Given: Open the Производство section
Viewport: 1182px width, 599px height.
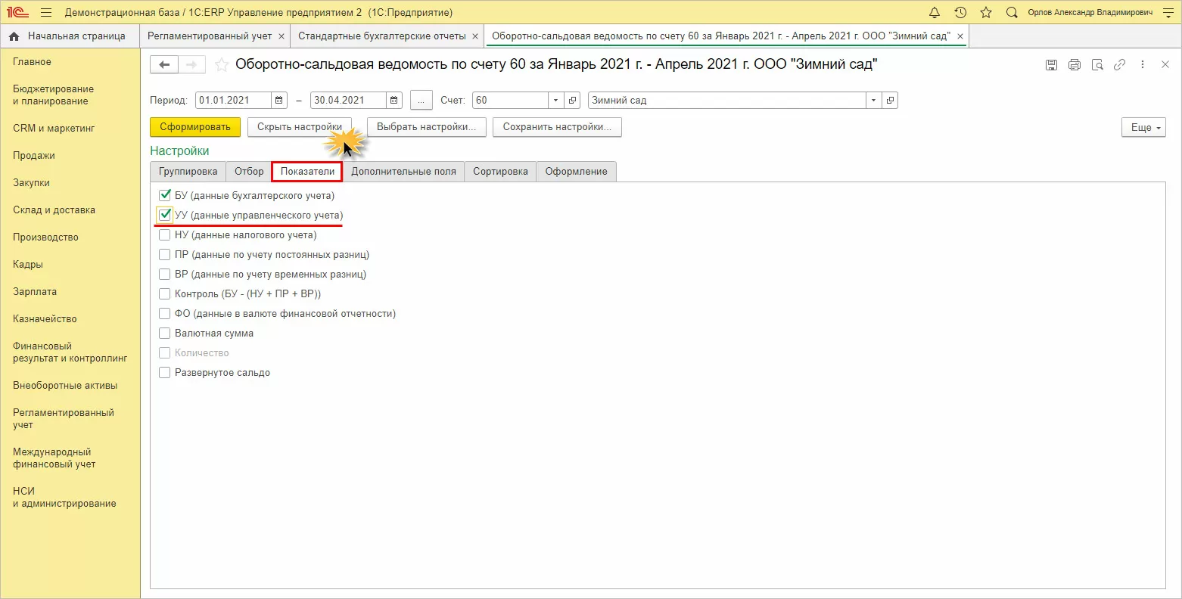Looking at the screenshot, I should click(45, 237).
